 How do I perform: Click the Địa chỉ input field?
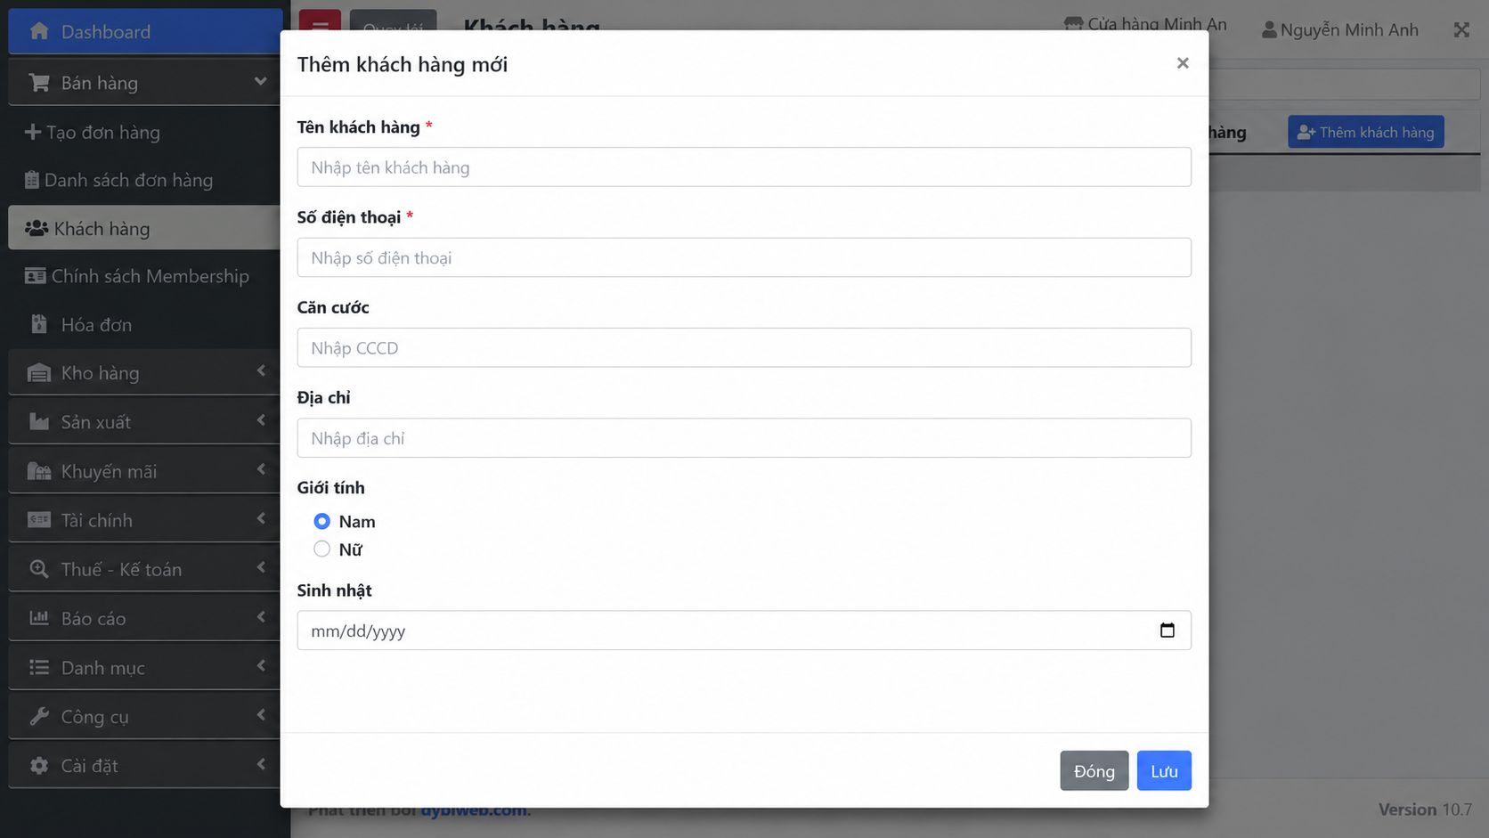744,438
